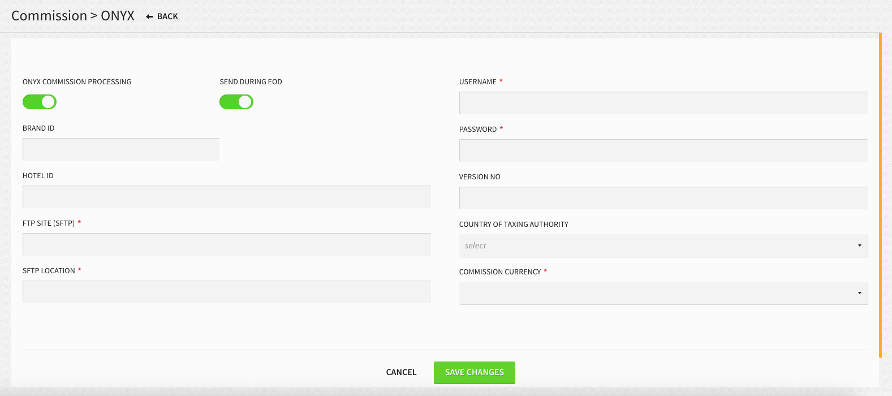Click the orange vertical scrollbar
Viewport: 892px width, 396px height.
(881, 195)
